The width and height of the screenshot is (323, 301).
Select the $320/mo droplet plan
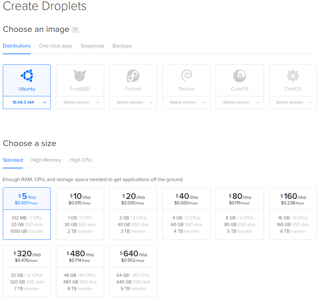pos(27,271)
